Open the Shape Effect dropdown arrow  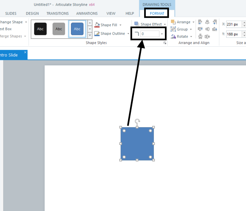pyautogui.click(x=165, y=24)
